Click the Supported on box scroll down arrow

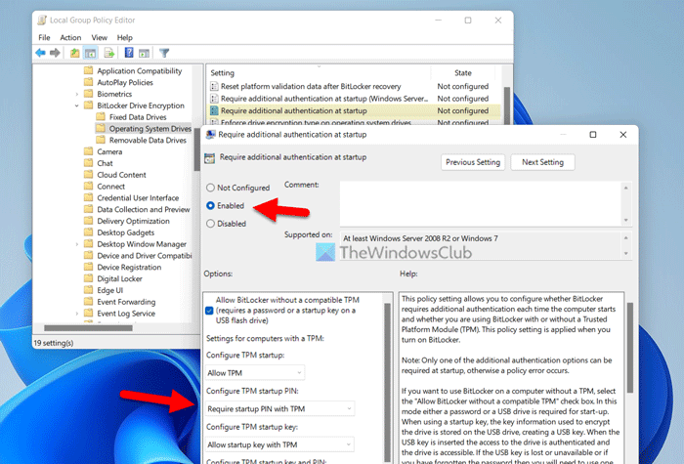click(626, 253)
